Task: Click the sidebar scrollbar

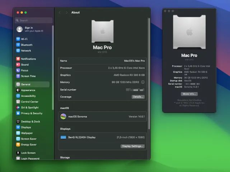Action: [x=53, y=67]
